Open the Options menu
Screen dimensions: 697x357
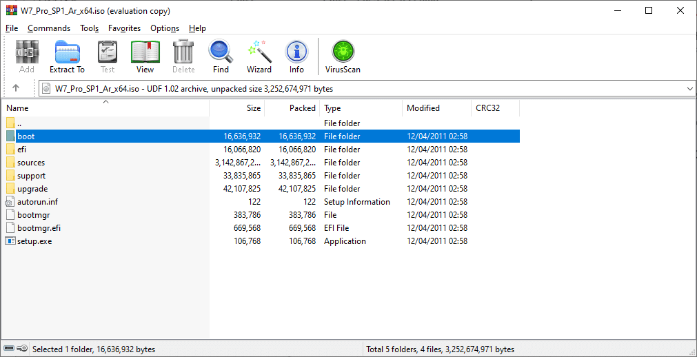coord(165,28)
